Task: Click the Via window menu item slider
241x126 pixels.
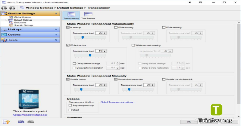Action: [x=138, y=90]
